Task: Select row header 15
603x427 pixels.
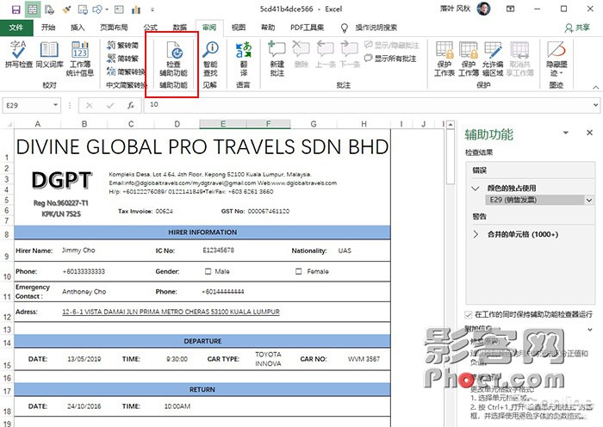Action: [x=7, y=359]
